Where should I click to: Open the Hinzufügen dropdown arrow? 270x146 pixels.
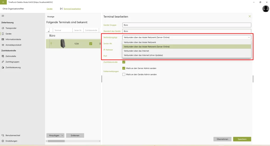[62, 135]
